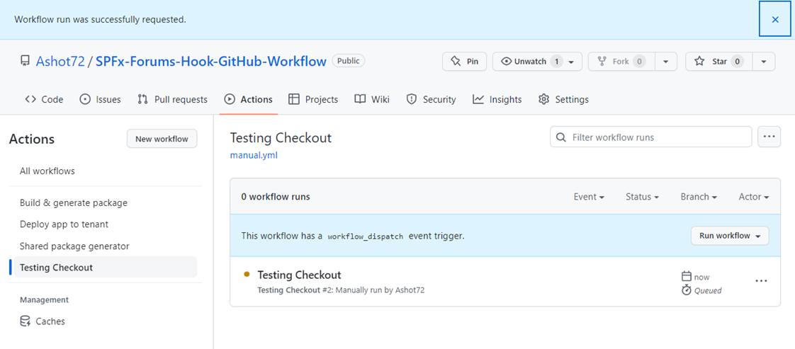
Task: Open repository Settings tab
Action: (x=563, y=100)
